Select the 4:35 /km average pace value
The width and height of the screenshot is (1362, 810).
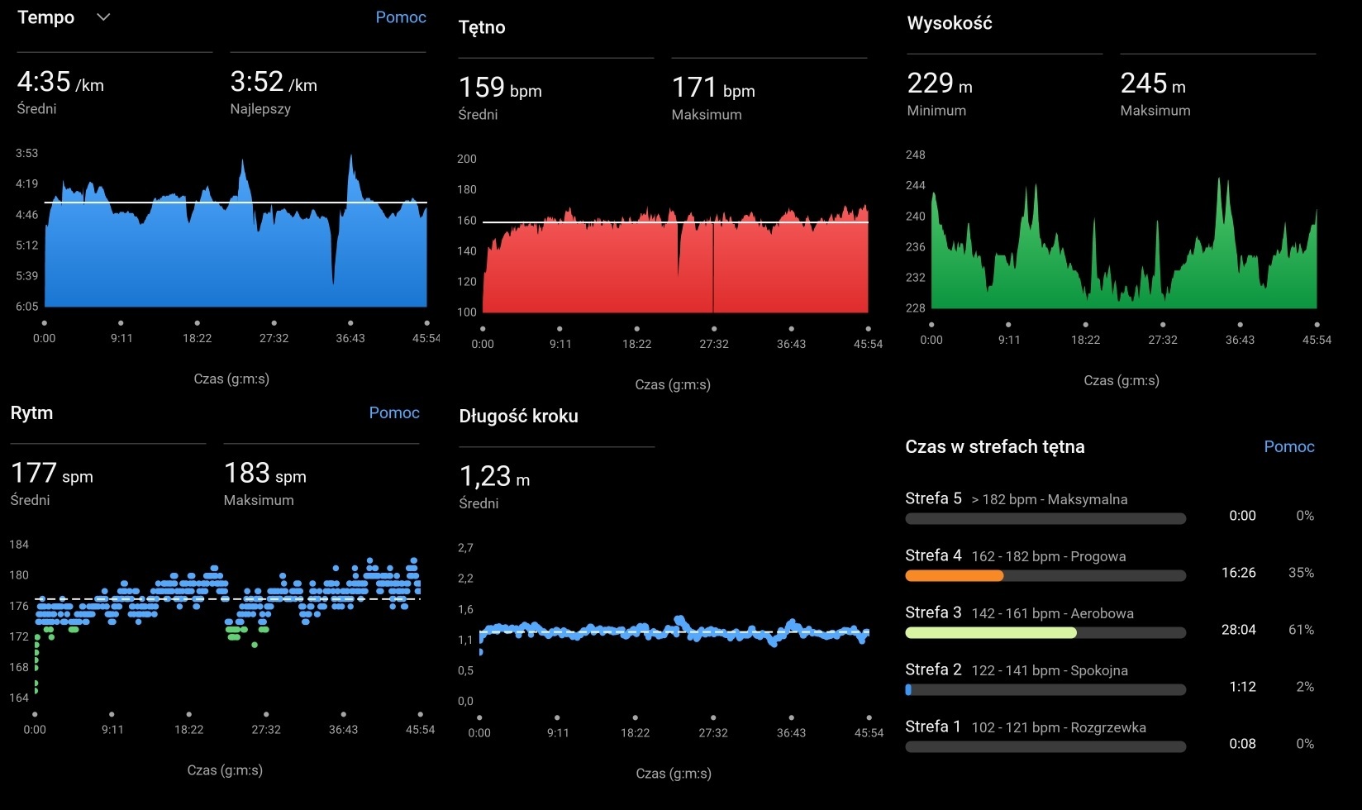[60, 83]
